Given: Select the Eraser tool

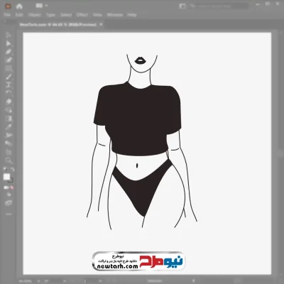Looking at the screenshot, I should [x=9, y=102].
